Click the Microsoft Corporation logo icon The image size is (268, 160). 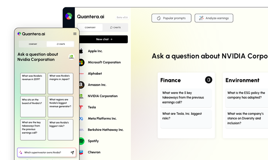pos(81,62)
